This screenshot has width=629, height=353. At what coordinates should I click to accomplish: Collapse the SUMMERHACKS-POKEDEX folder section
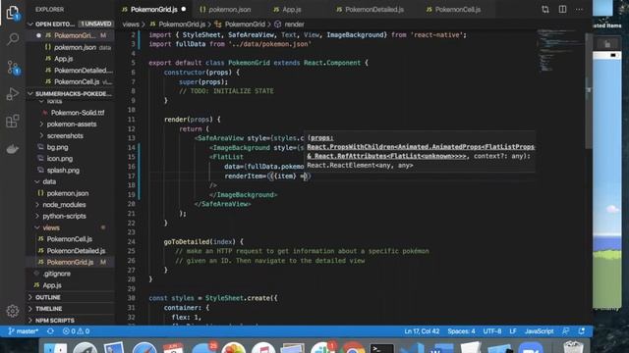70,94
